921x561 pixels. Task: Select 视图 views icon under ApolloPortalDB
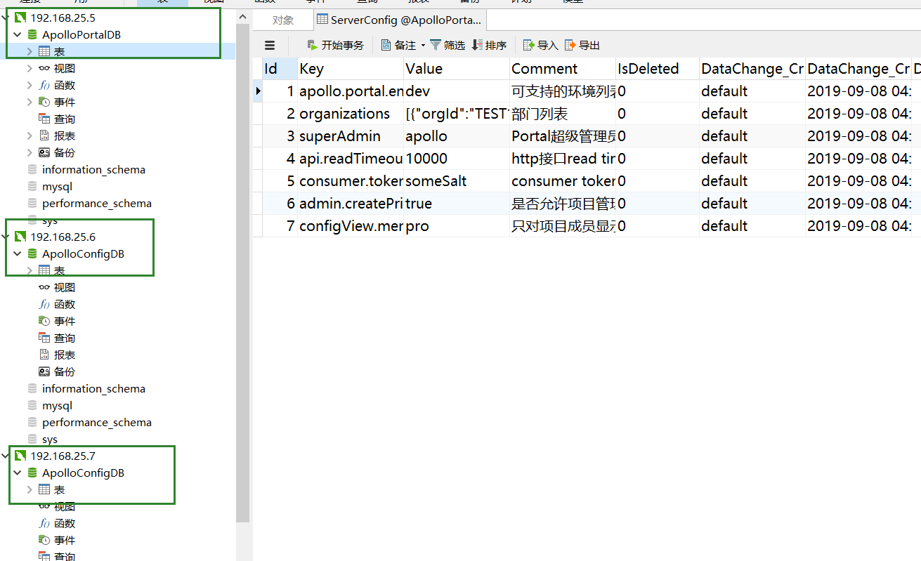tap(44, 68)
